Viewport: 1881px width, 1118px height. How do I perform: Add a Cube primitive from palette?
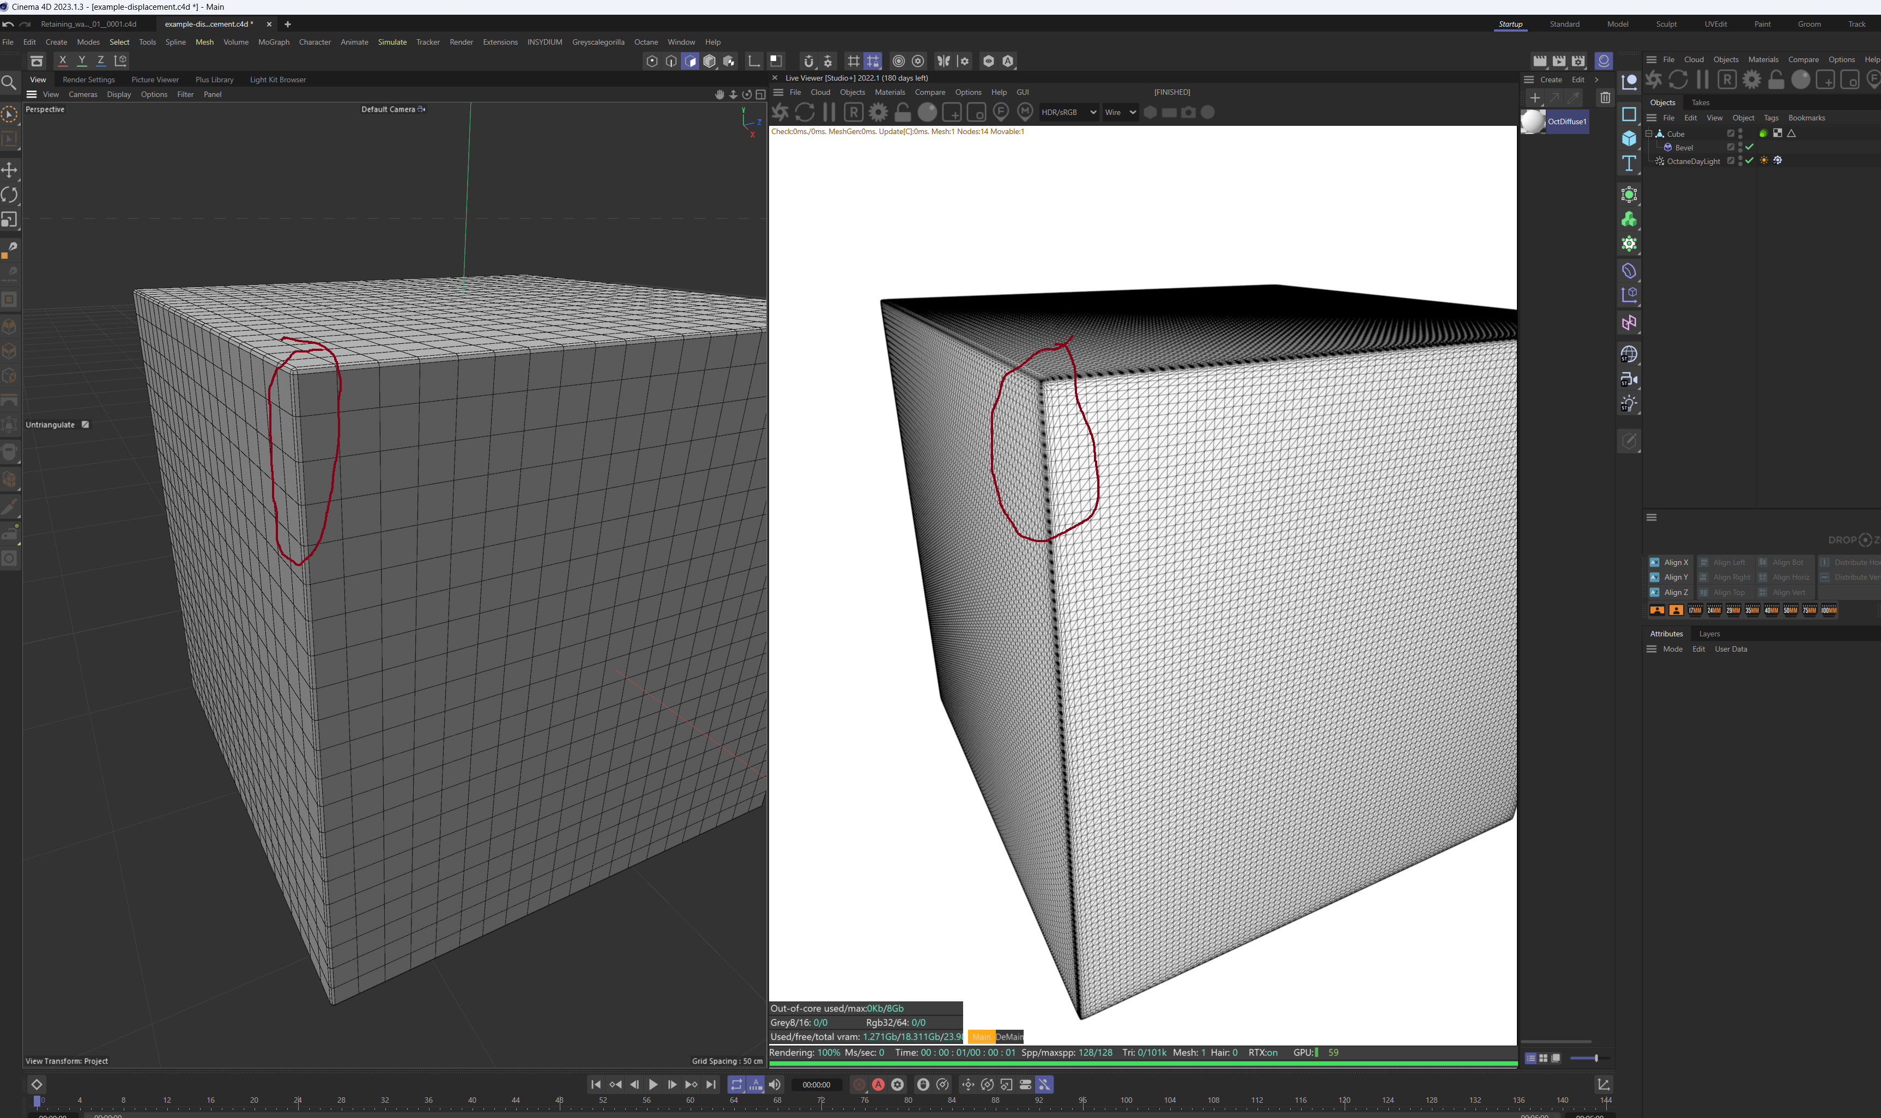click(x=1629, y=138)
